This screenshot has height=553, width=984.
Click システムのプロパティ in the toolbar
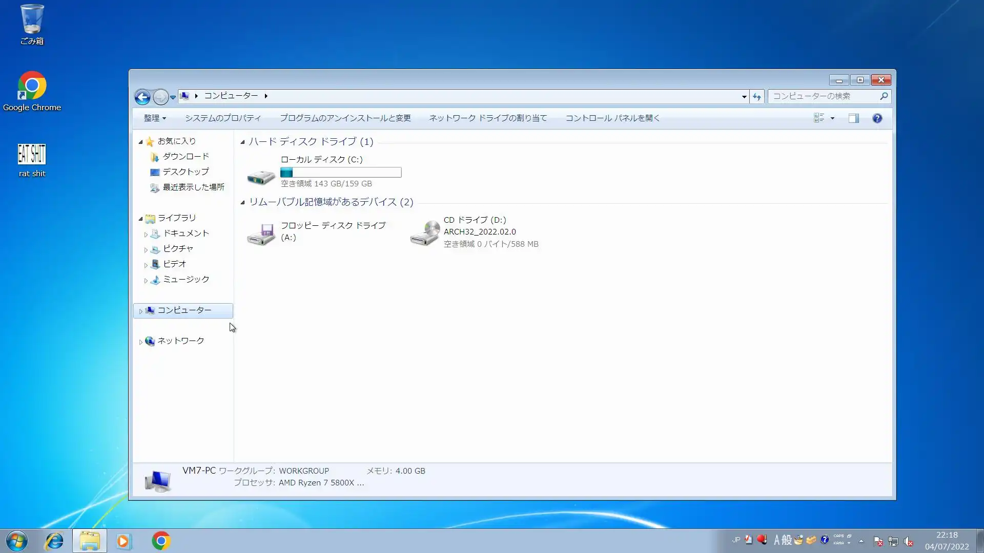222,118
